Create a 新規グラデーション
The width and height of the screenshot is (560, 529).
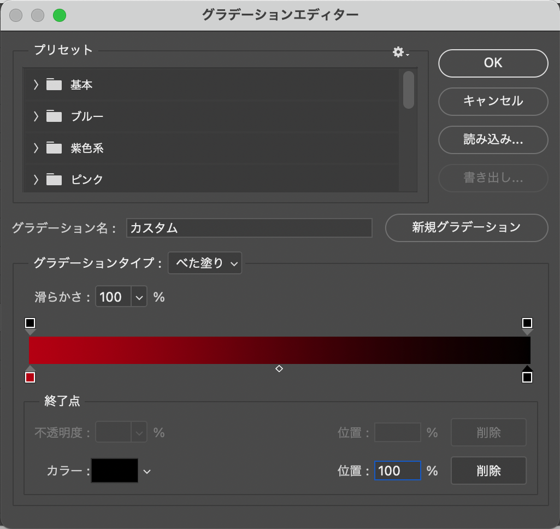coord(466,227)
